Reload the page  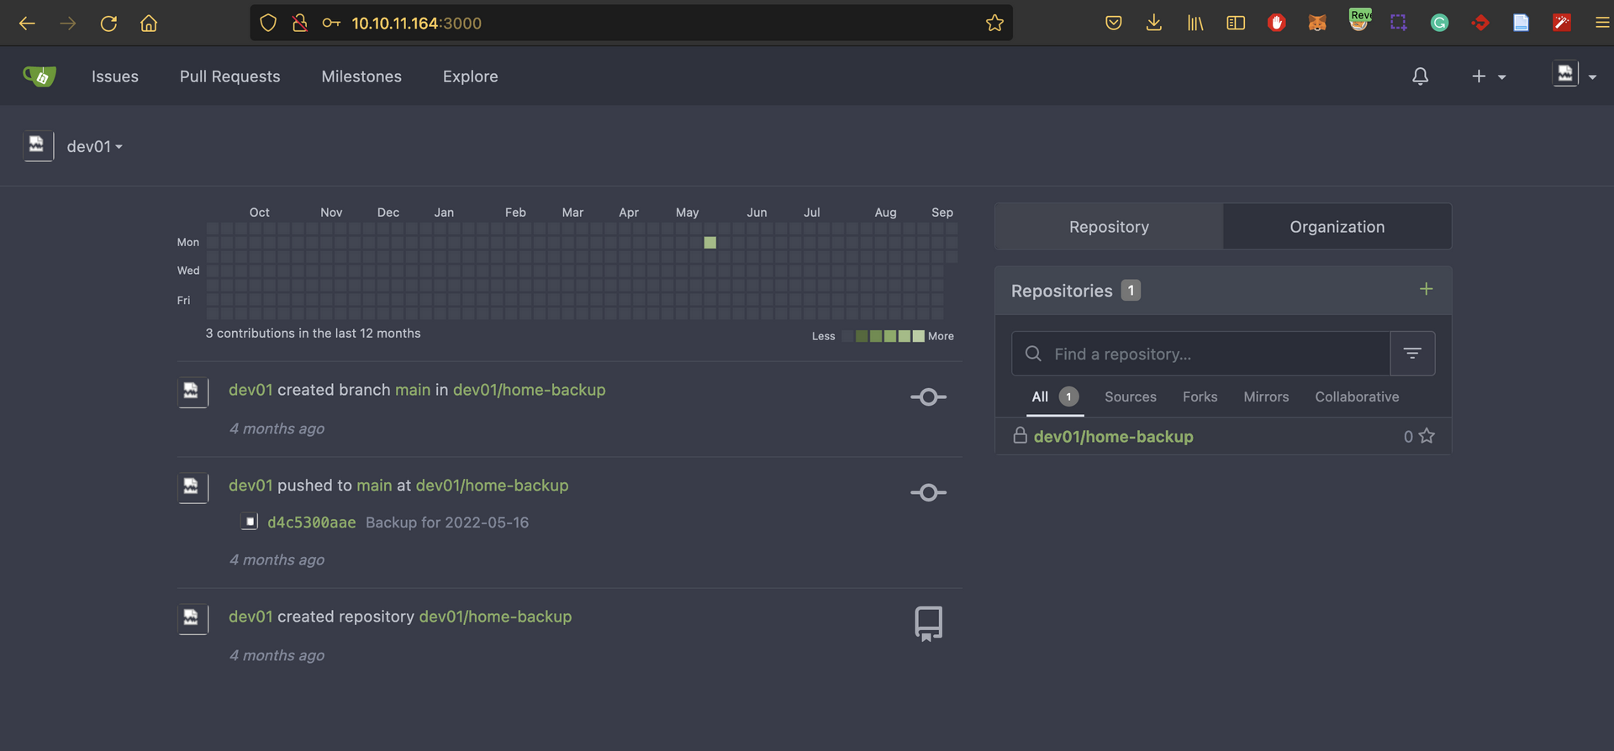[x=108, y=23]
